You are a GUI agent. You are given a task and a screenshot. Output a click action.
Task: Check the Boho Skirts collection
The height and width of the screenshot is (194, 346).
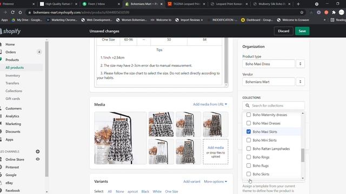point(249,174)
